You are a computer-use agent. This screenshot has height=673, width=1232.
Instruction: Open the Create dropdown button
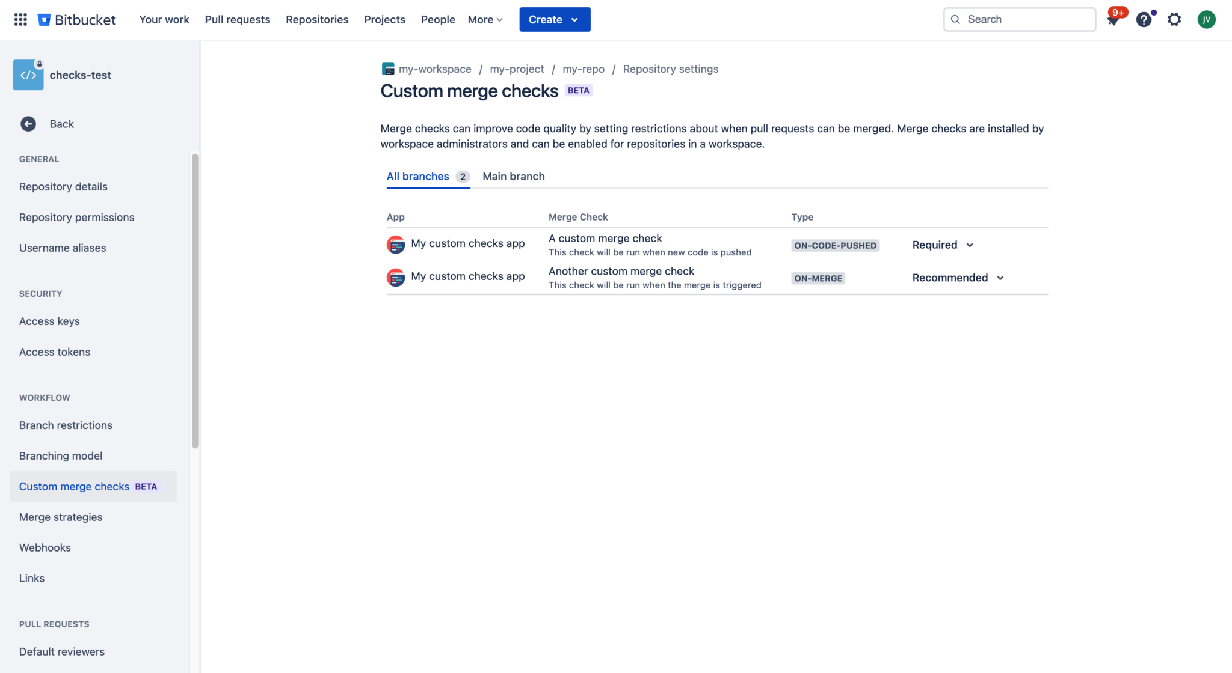(555, 19)
